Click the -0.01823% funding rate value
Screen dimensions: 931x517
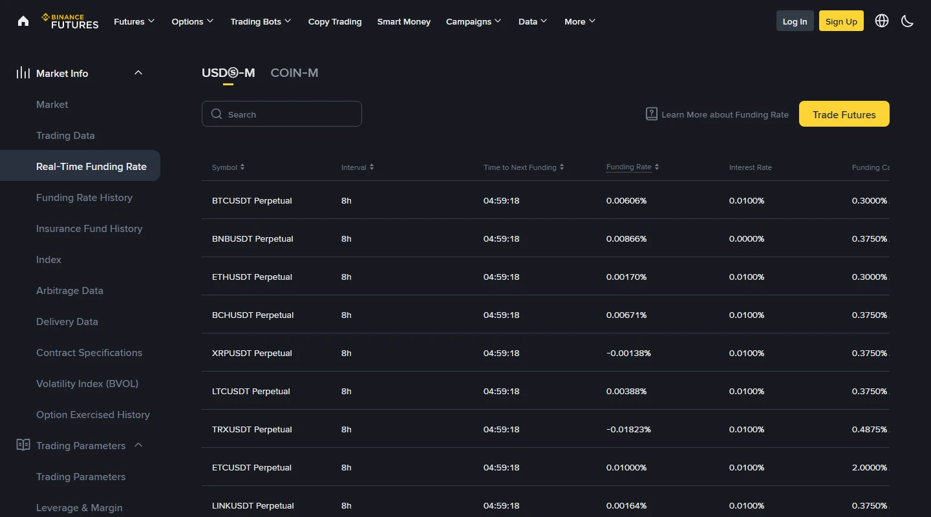click(x=628, y=429)
